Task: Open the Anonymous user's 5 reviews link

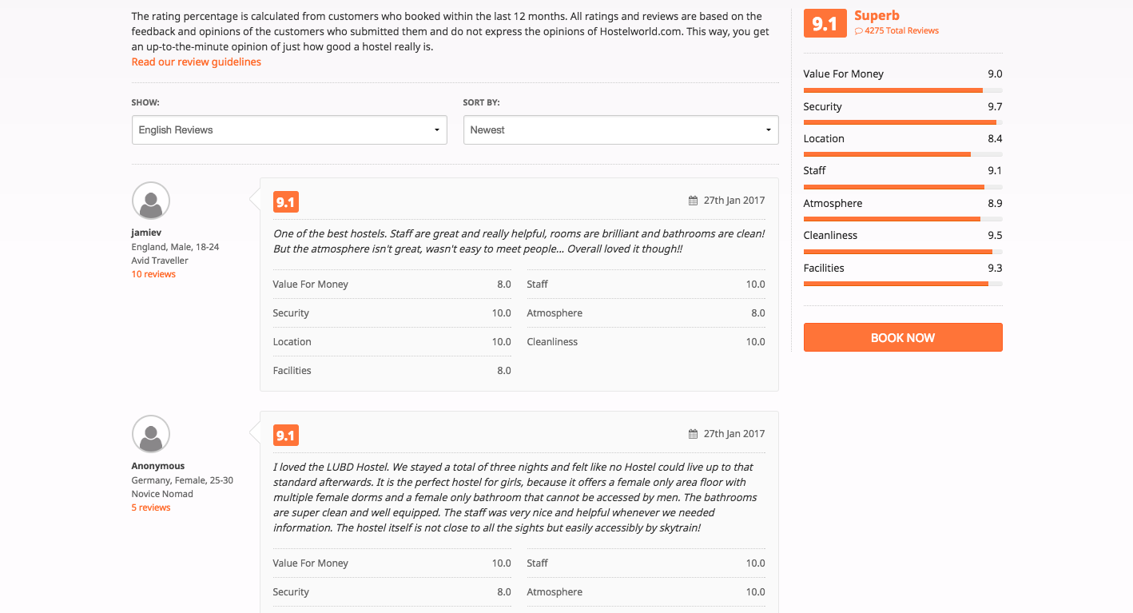Action: click(151, 508)
